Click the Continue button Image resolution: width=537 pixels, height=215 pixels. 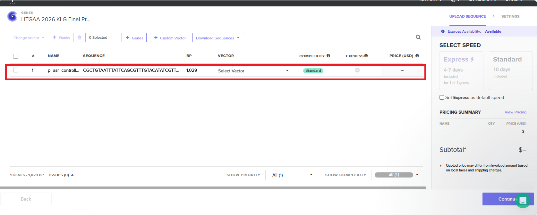click(x=508, y=199)
